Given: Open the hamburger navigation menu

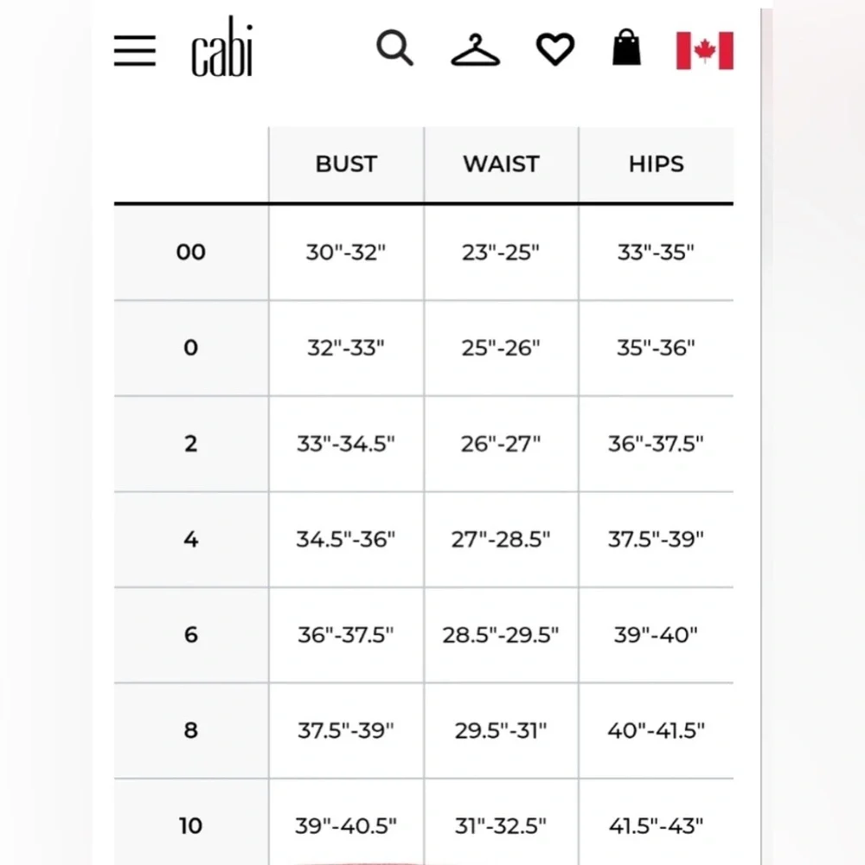Looking at the screenshot, I should (135, 50).
